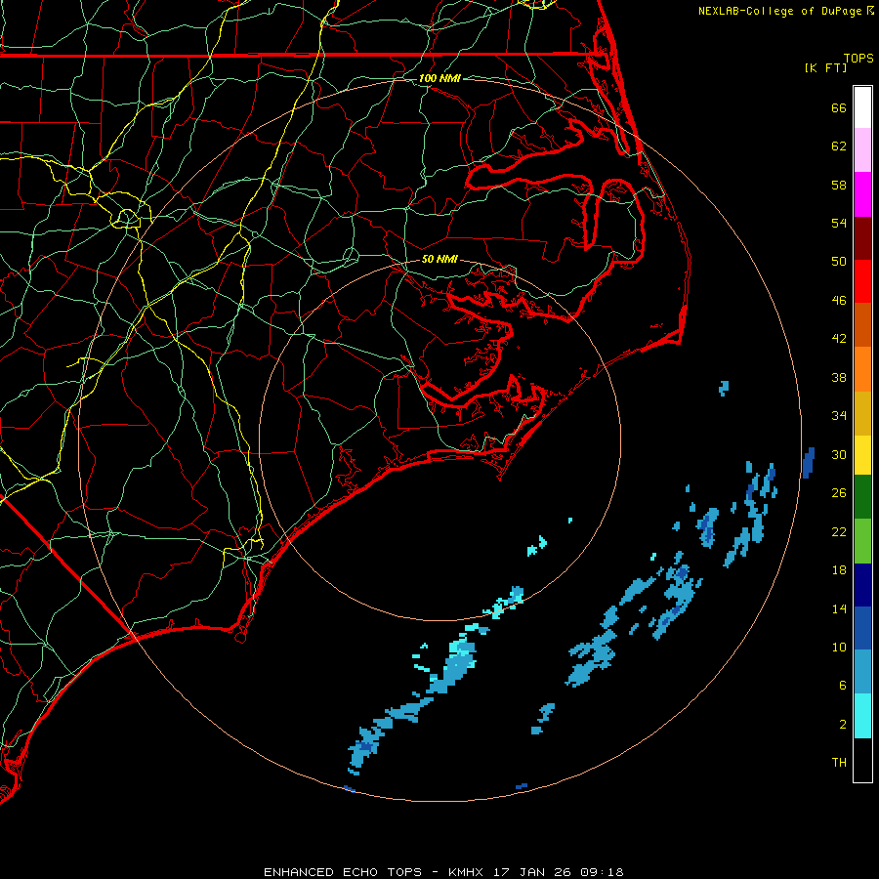Click legend value 50
The image size is (879, 879).
coord(839,262)
